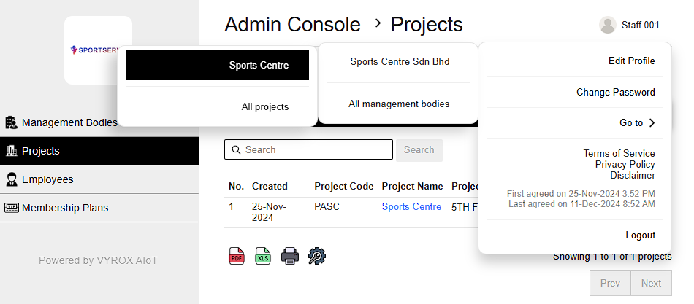
Task: Click the Employees person icon in sidebar
Action: (11, 179)
